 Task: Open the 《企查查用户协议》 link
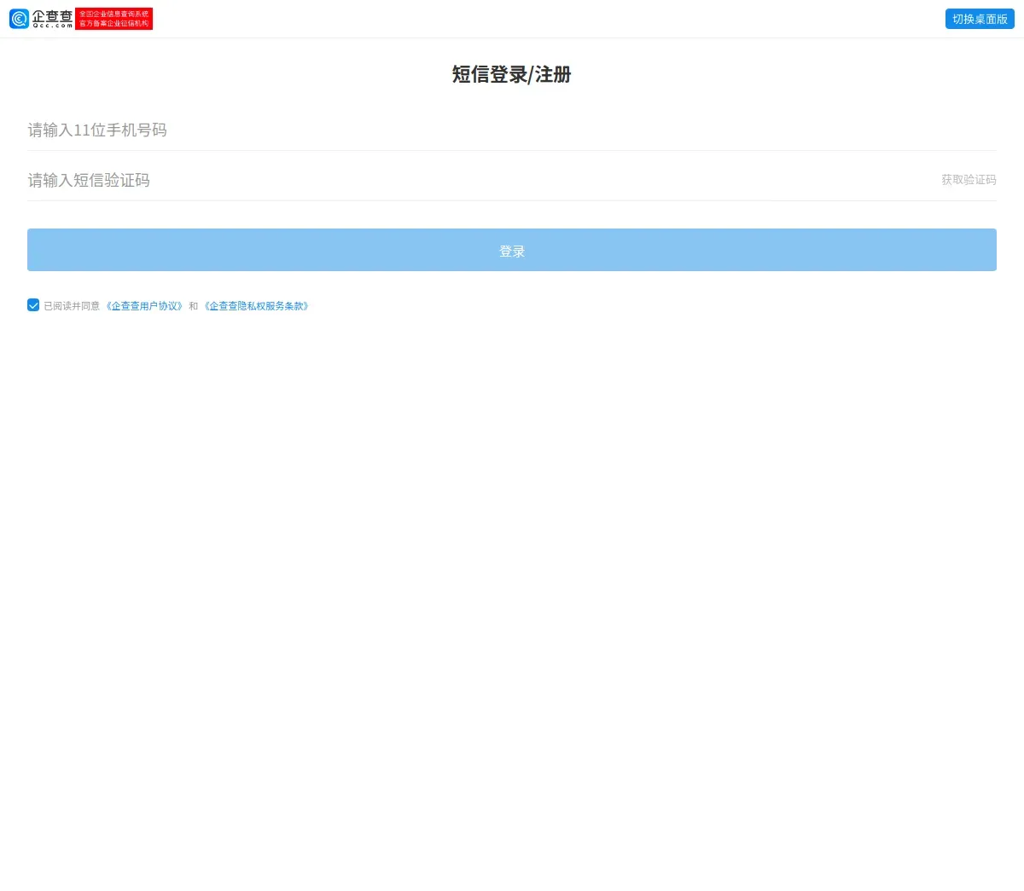coord(144,306)
